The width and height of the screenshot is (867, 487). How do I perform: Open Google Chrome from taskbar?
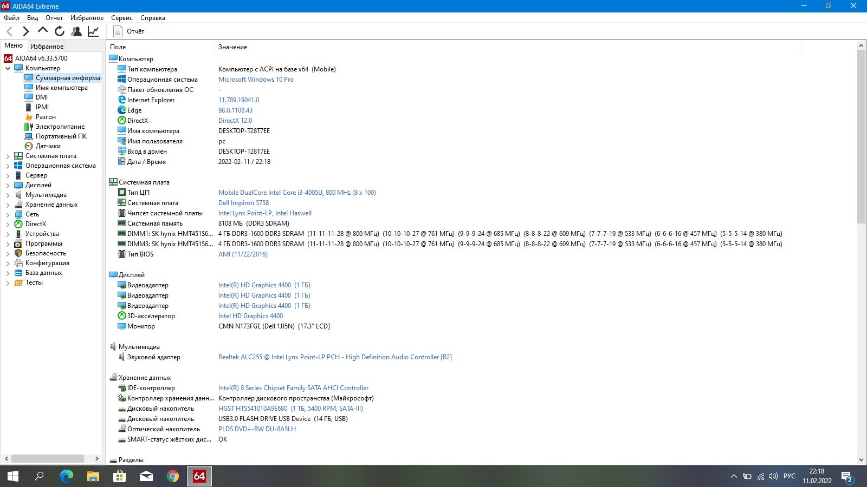tap(173, 476)
